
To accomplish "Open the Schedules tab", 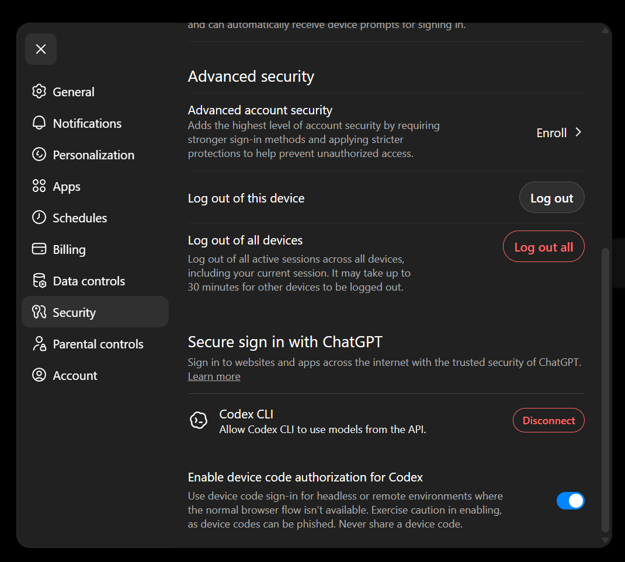I will (95, 218).
